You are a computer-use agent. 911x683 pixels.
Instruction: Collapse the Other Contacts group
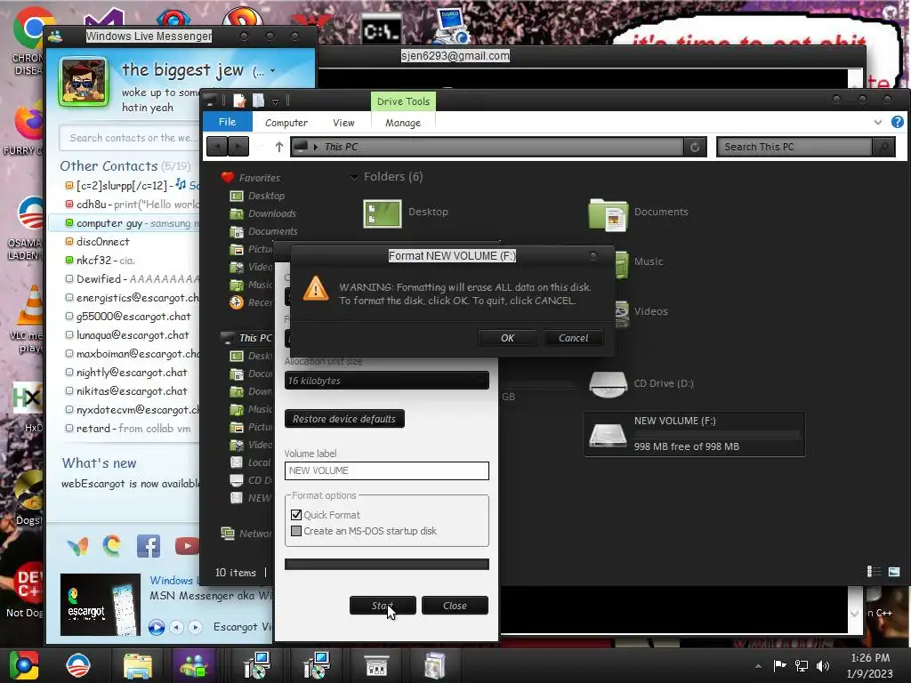pos(109,166)
